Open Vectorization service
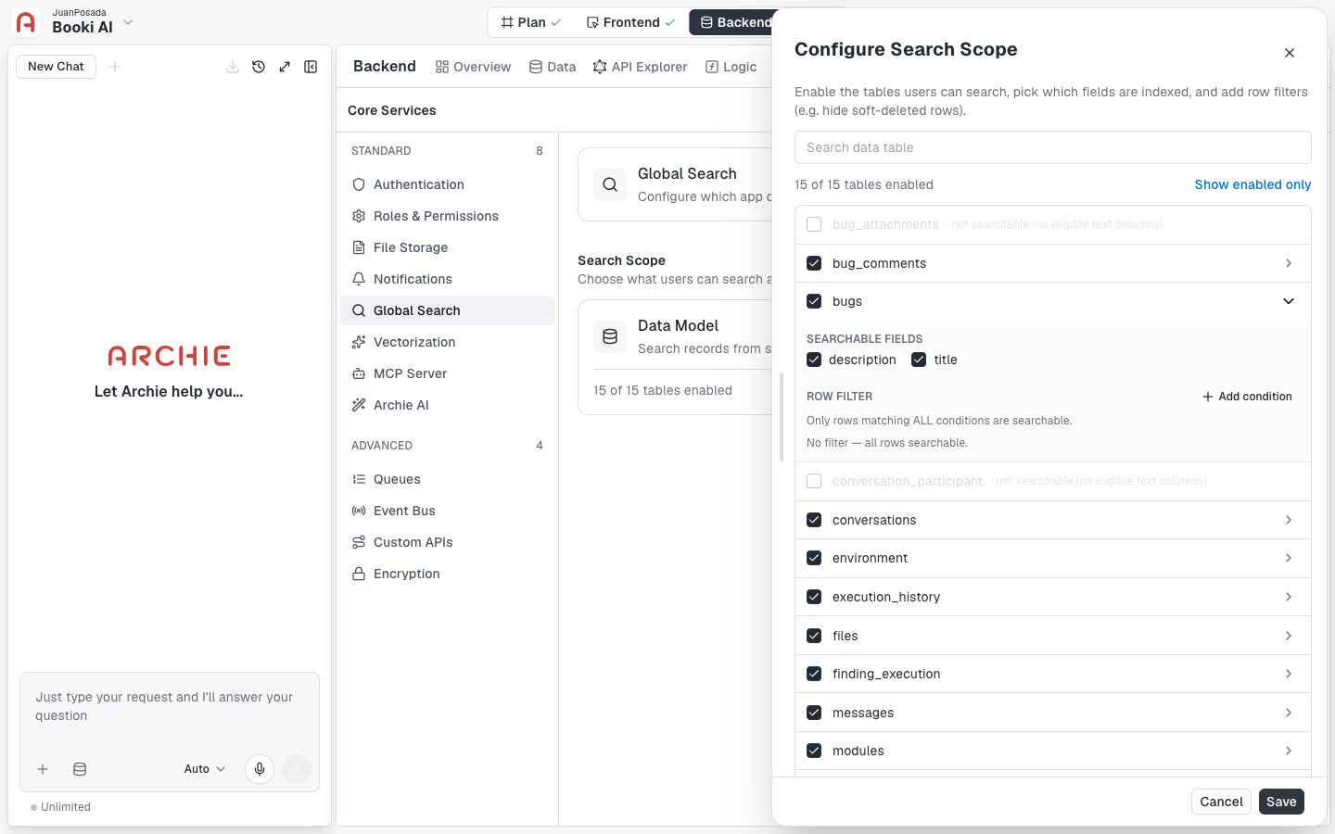Viewport: 1335px width, 834px height. (x=447, y=342)
